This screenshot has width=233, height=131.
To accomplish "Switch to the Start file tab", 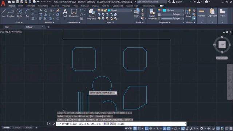I will click(7, 27).
